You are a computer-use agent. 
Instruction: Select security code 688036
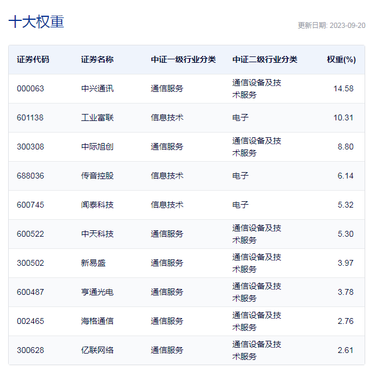coord(30,176)
